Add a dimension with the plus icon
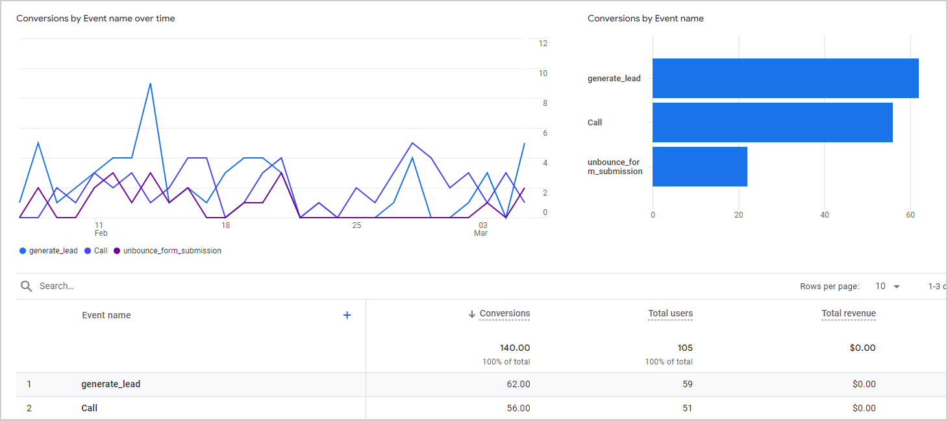The image size is (948, 421). tap(347, 315)
